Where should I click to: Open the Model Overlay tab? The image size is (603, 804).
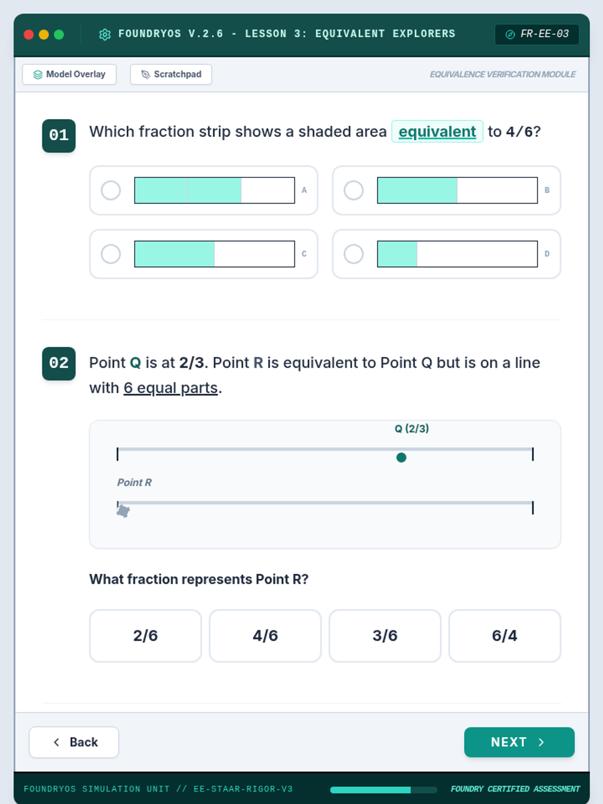tap(69, 74)
